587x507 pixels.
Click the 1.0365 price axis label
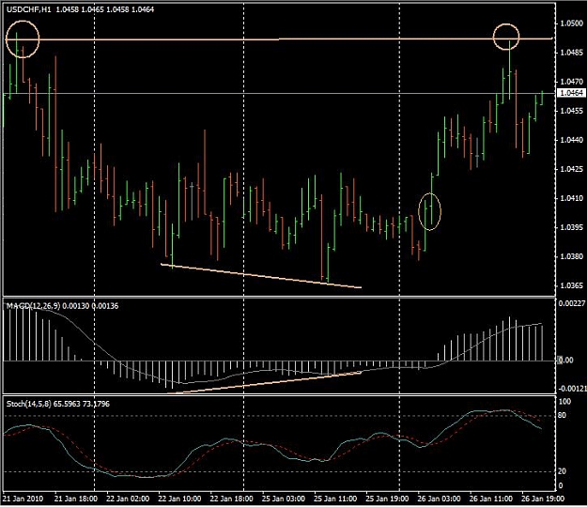571,285
